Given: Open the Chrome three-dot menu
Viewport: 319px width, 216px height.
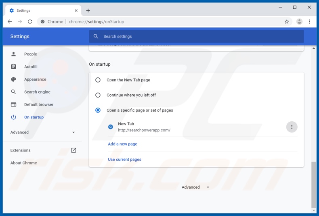Looking at the screenshot, I should 310,22.
